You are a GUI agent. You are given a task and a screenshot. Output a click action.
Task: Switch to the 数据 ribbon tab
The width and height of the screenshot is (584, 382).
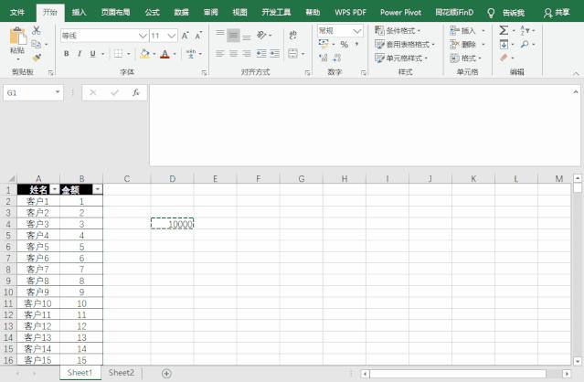181,12
